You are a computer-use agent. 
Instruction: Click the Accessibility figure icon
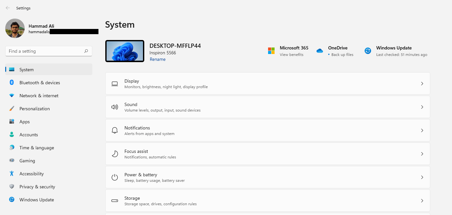click(x=12, y=174)
